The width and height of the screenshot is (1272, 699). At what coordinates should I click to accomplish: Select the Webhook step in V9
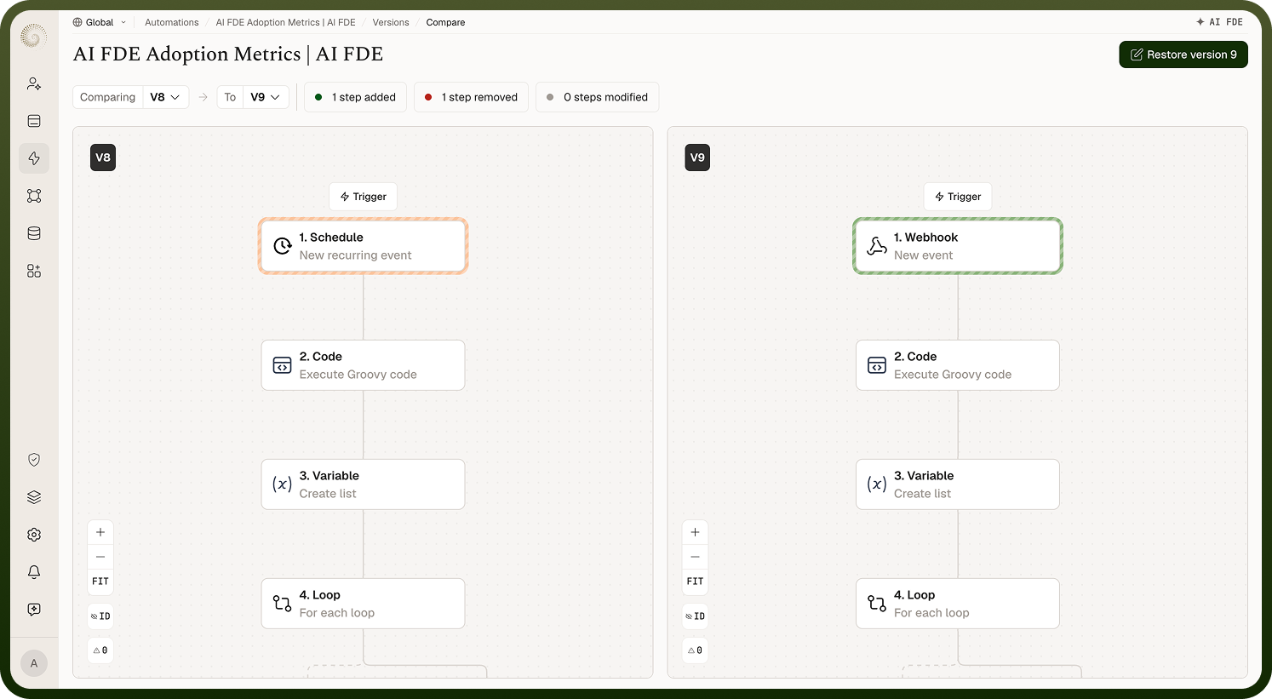[958, 246]
